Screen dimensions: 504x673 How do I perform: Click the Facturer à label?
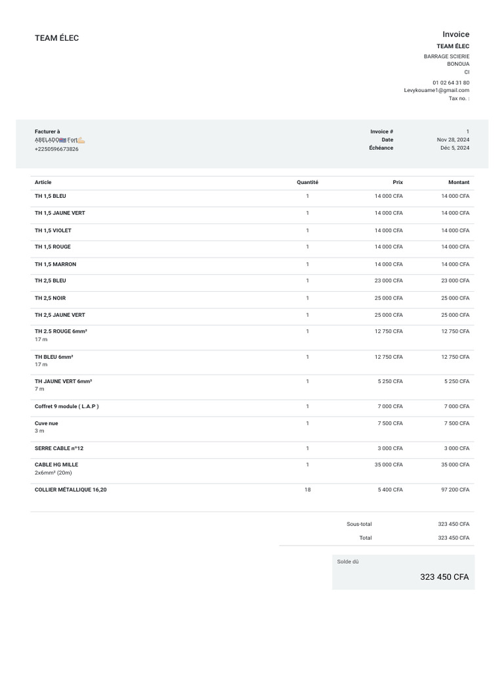pos(47,131)
